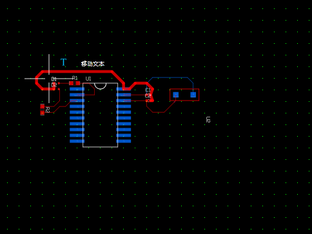Click the bottom-right blue pin of U1
This screenshot has width=312, height=234.
[124, 141]
